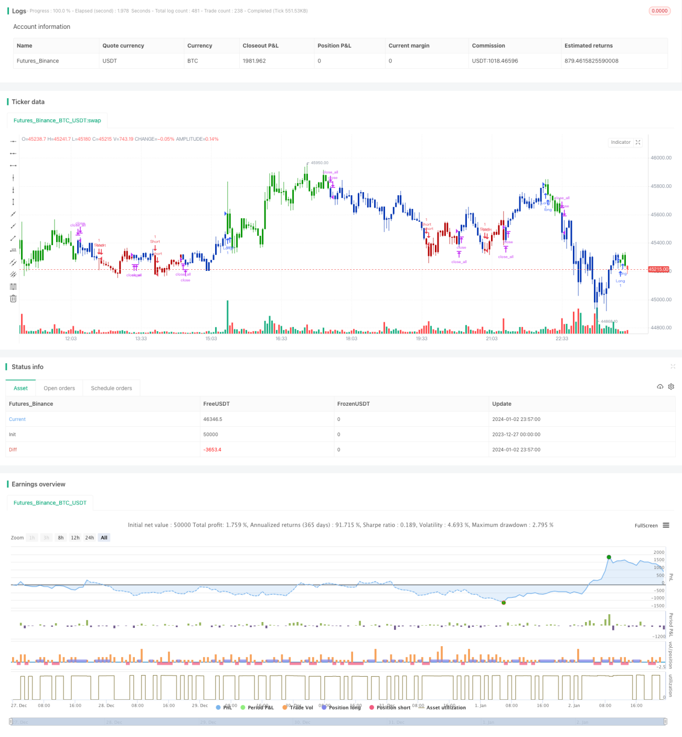
Task: Click the left handle of the range navigator
Action: click(10, 722)
